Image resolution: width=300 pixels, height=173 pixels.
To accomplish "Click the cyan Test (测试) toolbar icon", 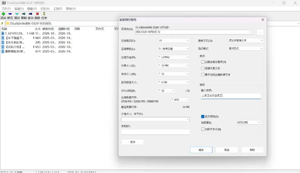I will [x=17, y=14].
